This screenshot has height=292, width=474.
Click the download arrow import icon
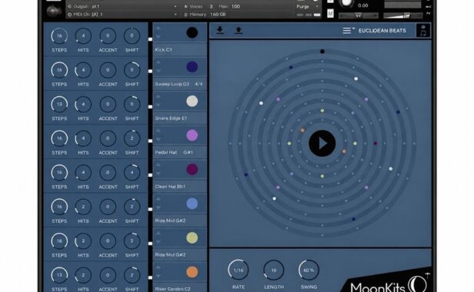click(x=220, y=30)
